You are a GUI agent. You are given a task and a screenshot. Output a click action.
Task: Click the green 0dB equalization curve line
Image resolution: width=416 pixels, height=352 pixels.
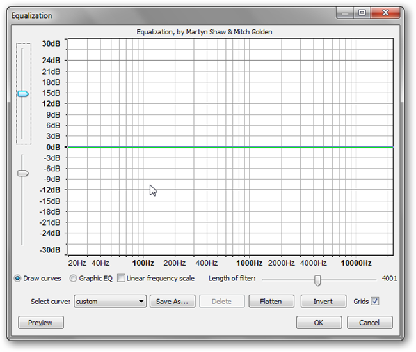point(230,147)
